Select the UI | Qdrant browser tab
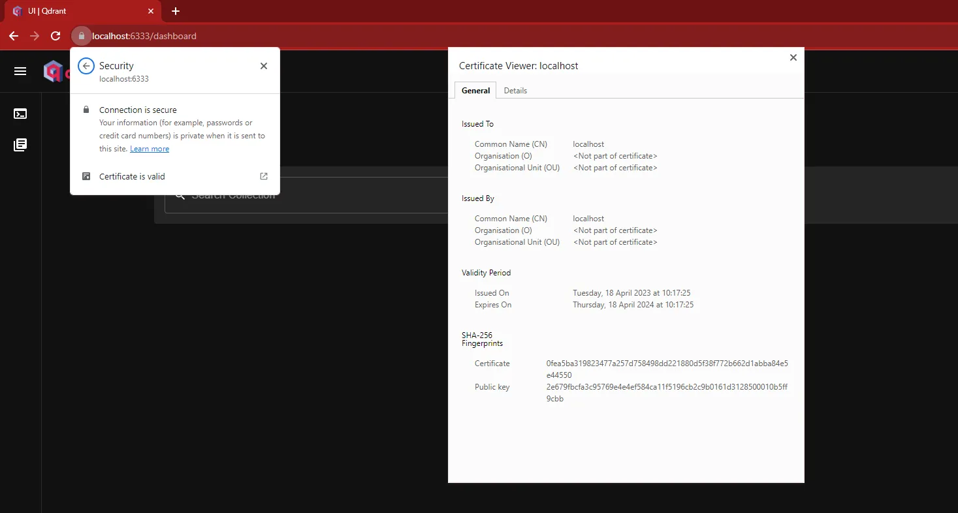 tap(78, 11)
